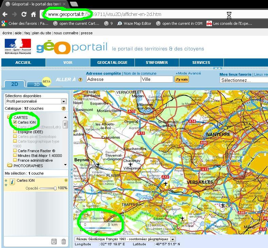Image resolution: width=268 pixels, height=248 pixels.
Task: Open 'Mes lieux favoris' Sélectionnez dropdown
Action: [244, 80]
